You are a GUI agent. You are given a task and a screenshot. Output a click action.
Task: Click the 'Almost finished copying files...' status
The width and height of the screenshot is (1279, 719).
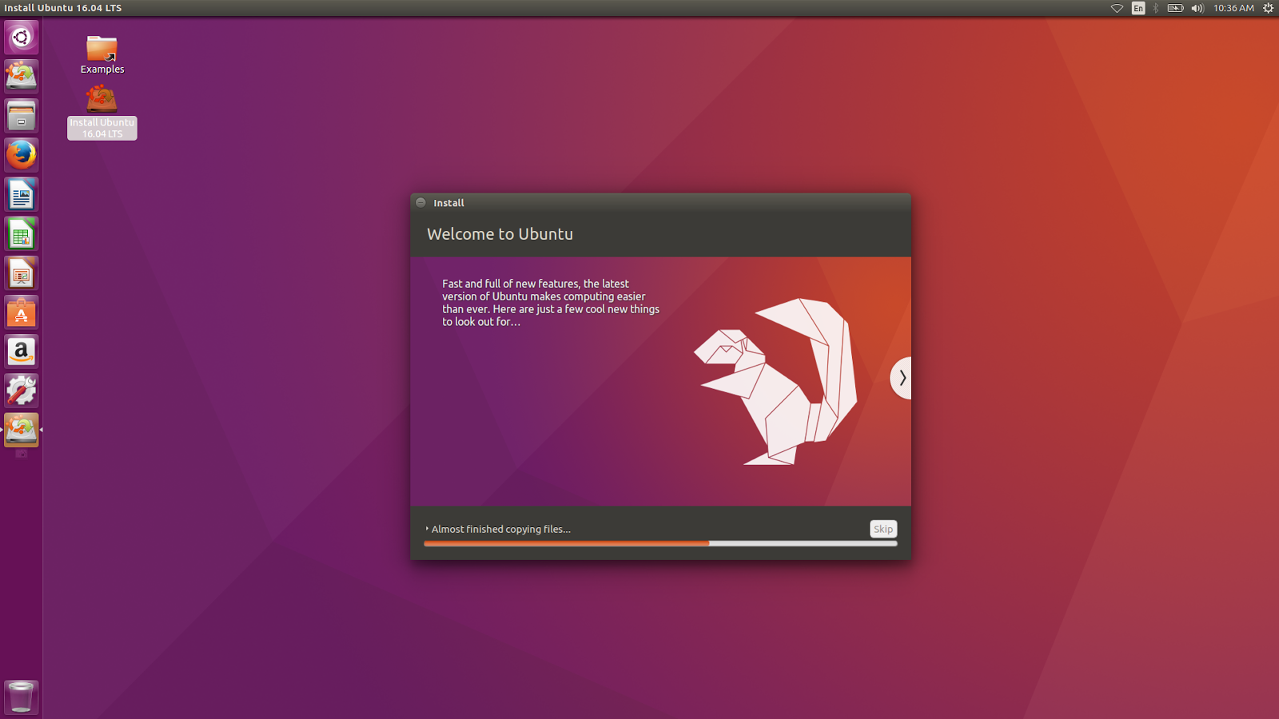click(501, 529)
